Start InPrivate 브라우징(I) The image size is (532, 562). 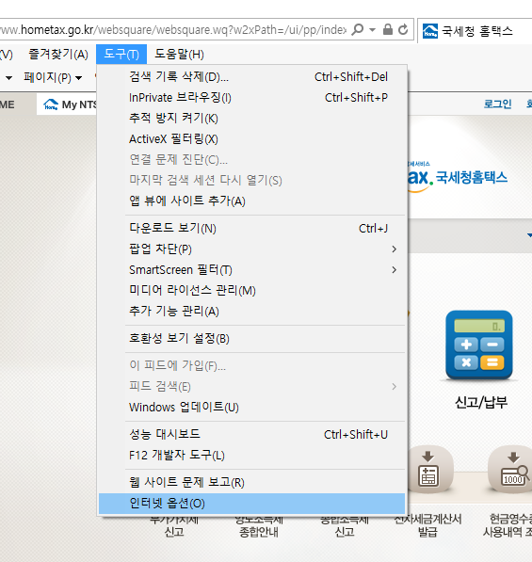point(252,98)
